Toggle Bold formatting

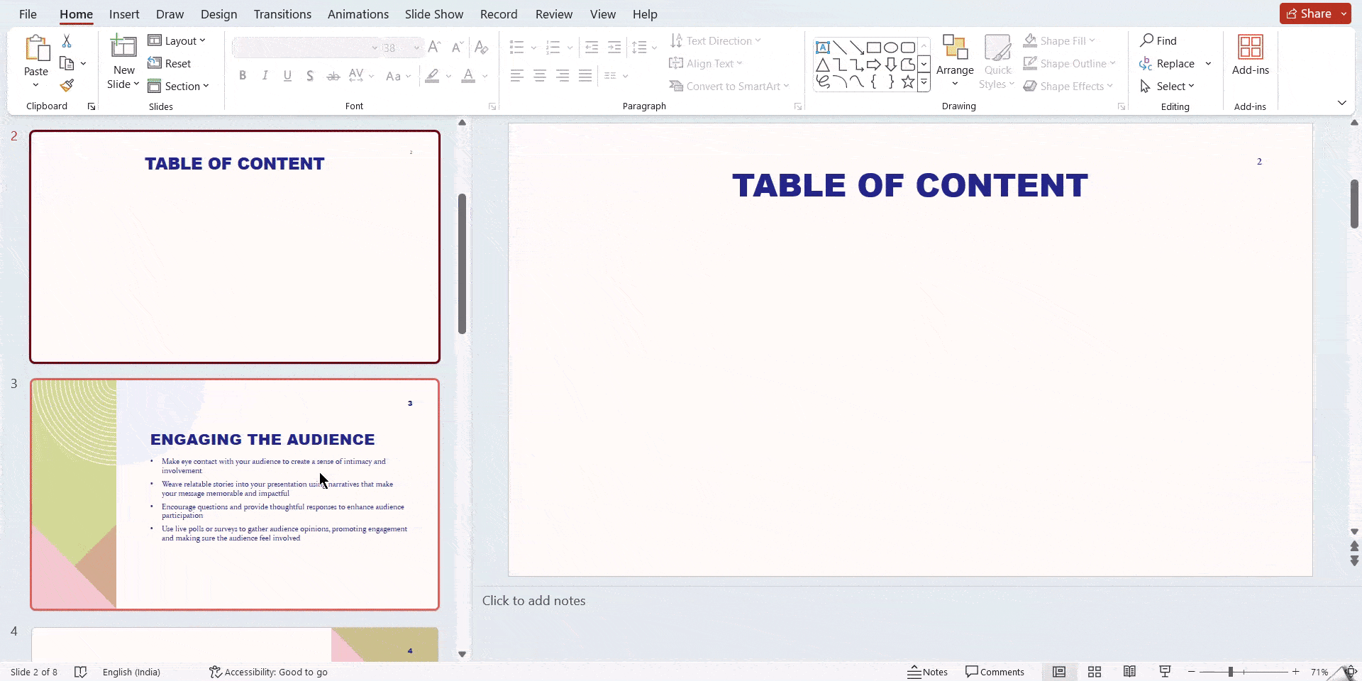point(242,75)
